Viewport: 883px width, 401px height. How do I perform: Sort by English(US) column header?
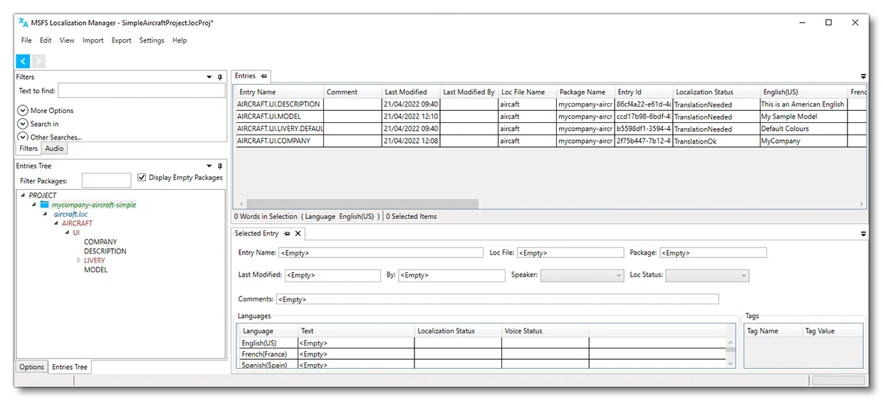click(x=803, y=92)
